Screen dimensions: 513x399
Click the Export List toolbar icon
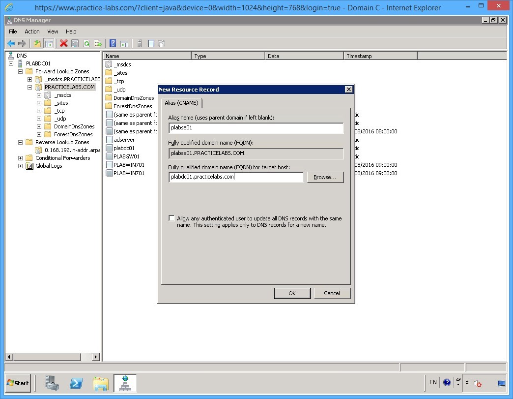pos(98,43)
